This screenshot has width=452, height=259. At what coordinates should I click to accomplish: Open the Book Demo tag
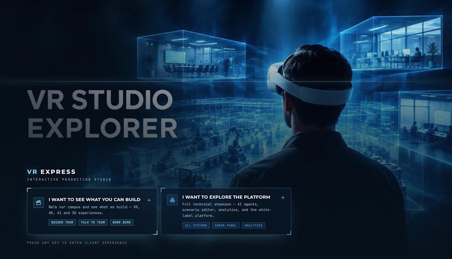(x=122, y=222)
